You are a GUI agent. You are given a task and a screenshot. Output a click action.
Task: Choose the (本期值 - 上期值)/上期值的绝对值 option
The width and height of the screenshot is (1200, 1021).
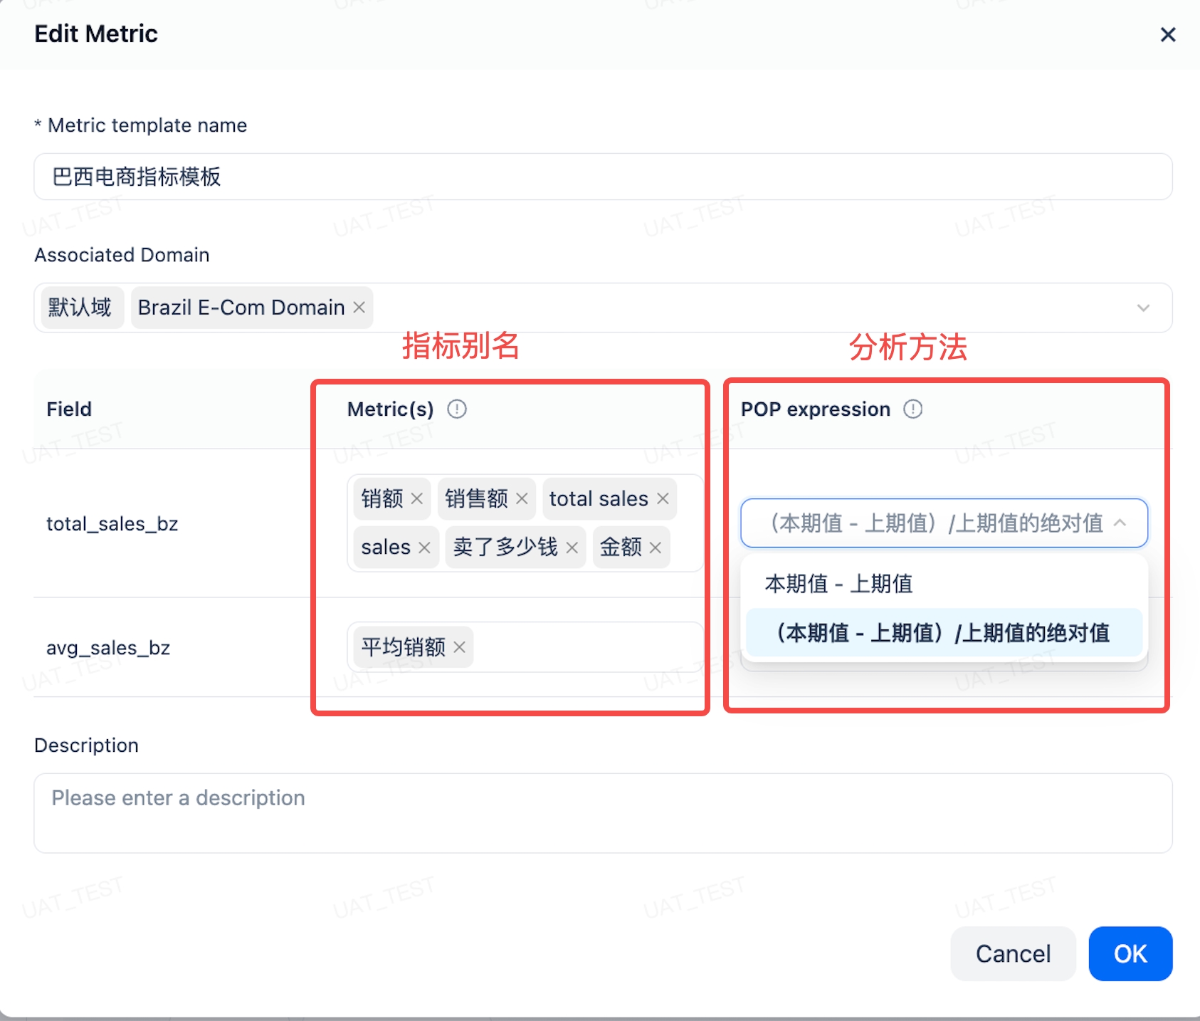point(944,632)
